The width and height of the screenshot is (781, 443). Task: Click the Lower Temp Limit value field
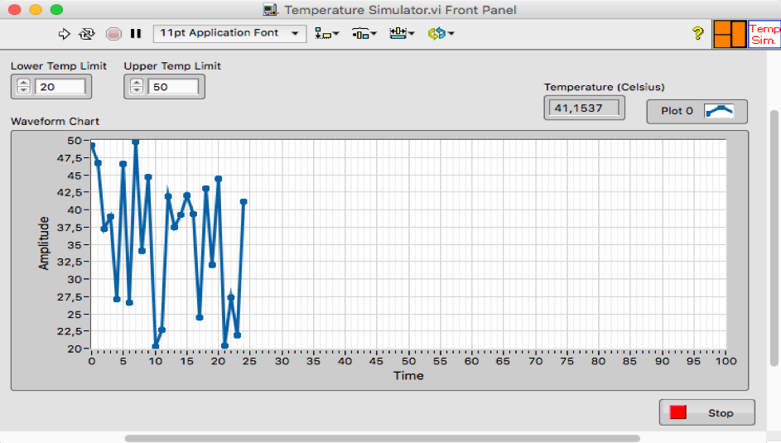pos(60,87)
